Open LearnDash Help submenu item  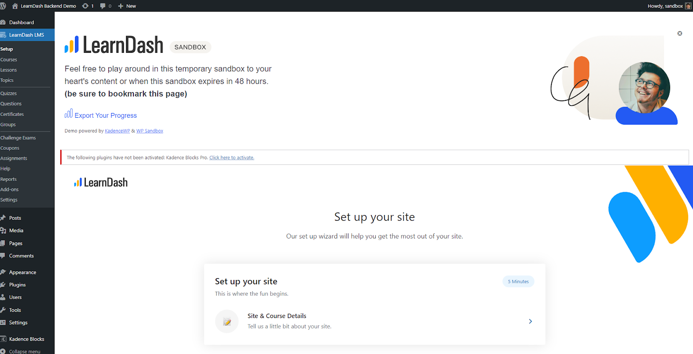point(5,169)
